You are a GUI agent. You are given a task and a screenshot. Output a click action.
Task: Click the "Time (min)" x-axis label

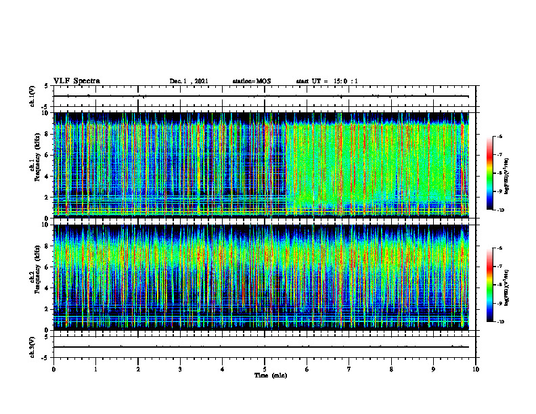[271, 375]
